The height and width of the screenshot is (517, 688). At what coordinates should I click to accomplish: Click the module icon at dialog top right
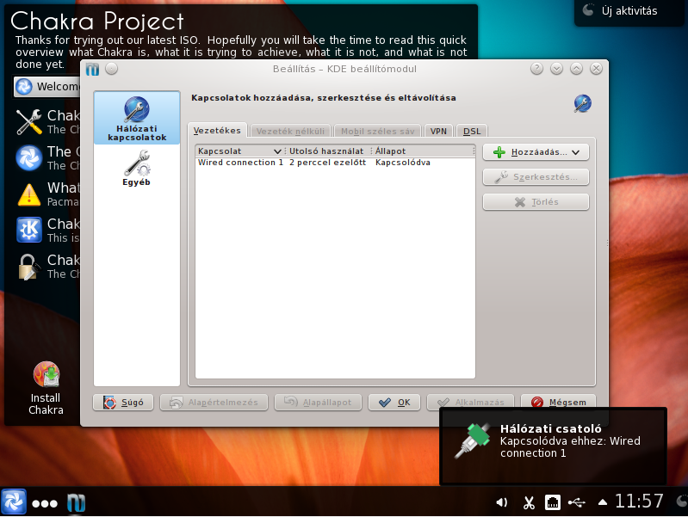coord(582,103)
